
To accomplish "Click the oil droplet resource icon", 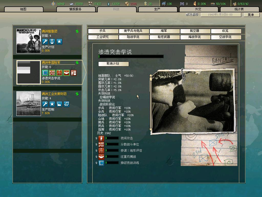I will (x=108, y=4).
